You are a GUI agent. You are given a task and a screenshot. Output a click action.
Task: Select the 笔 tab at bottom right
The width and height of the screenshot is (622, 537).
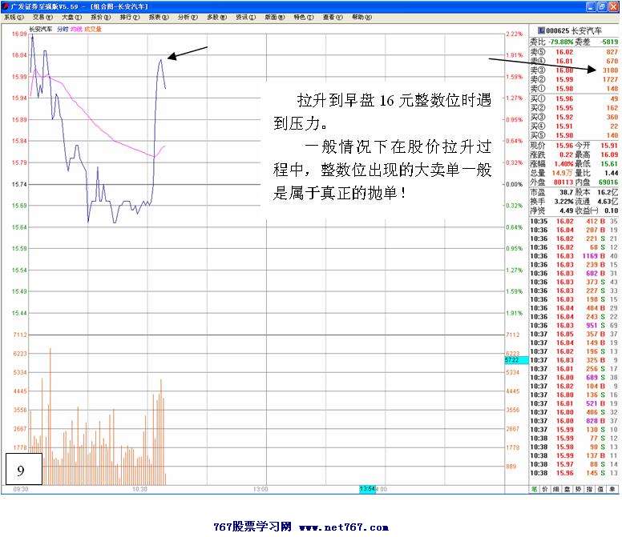click(534, 488)
